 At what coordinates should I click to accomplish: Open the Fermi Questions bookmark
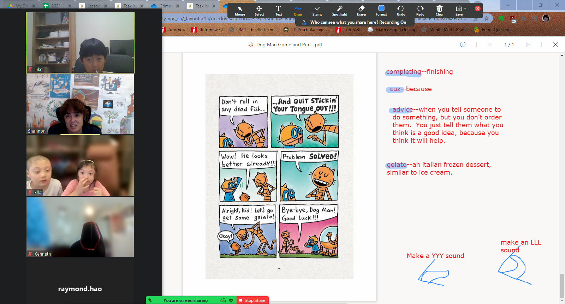[x=493, y=30]
